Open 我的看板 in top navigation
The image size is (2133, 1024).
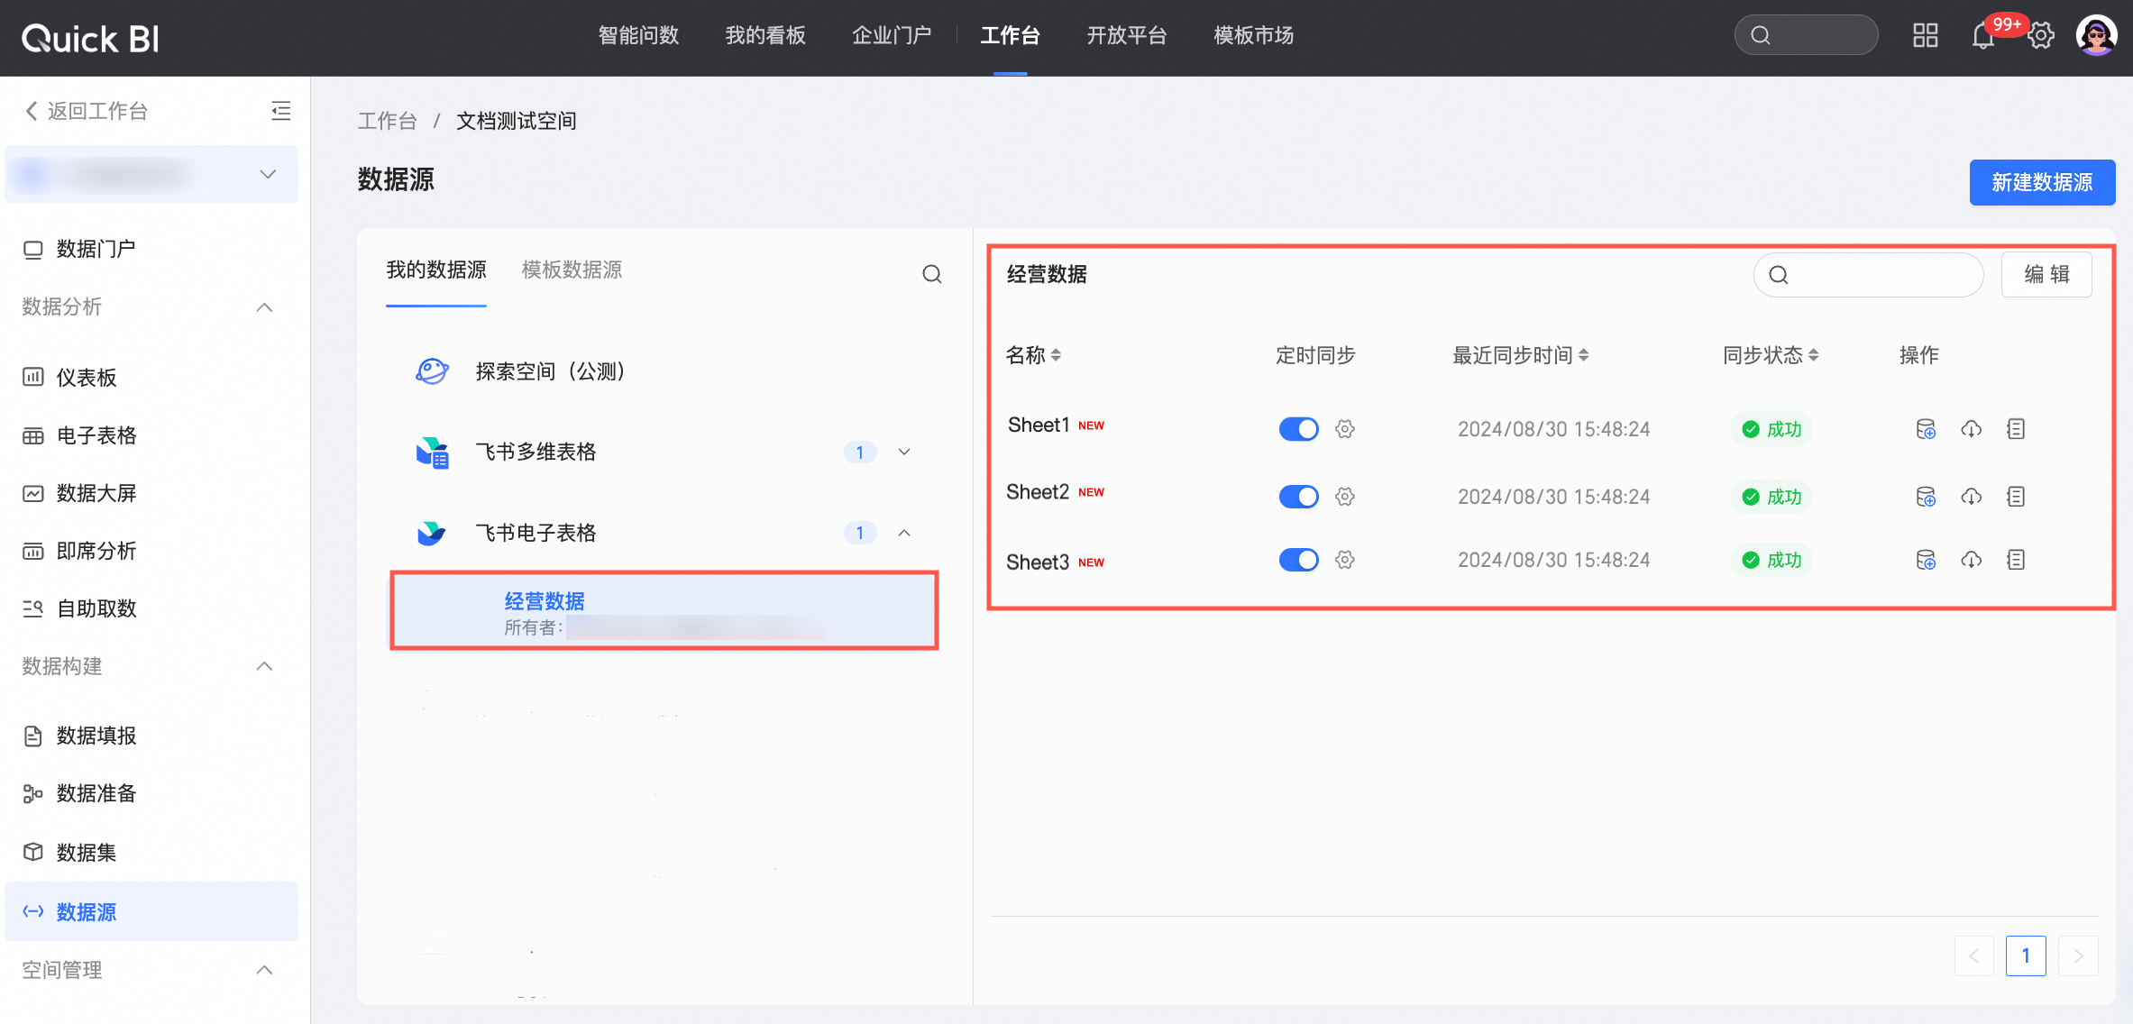coord(765,36)
